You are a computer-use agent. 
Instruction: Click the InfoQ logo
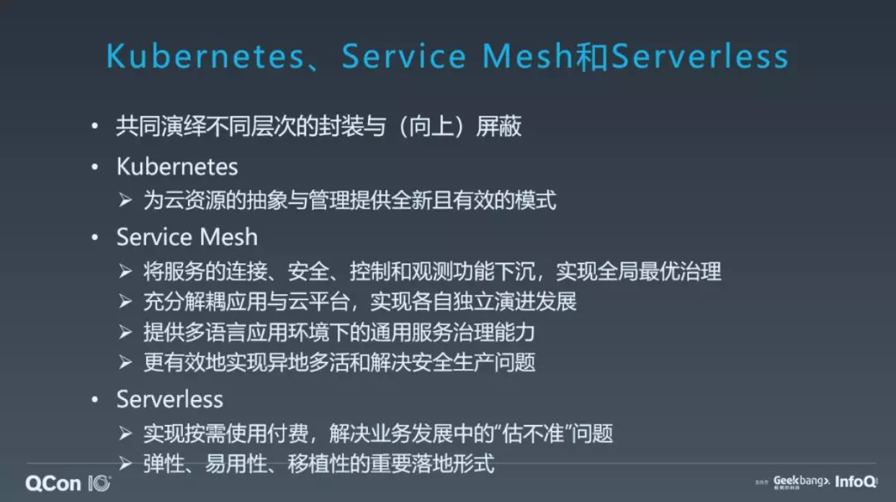point(856,482)
